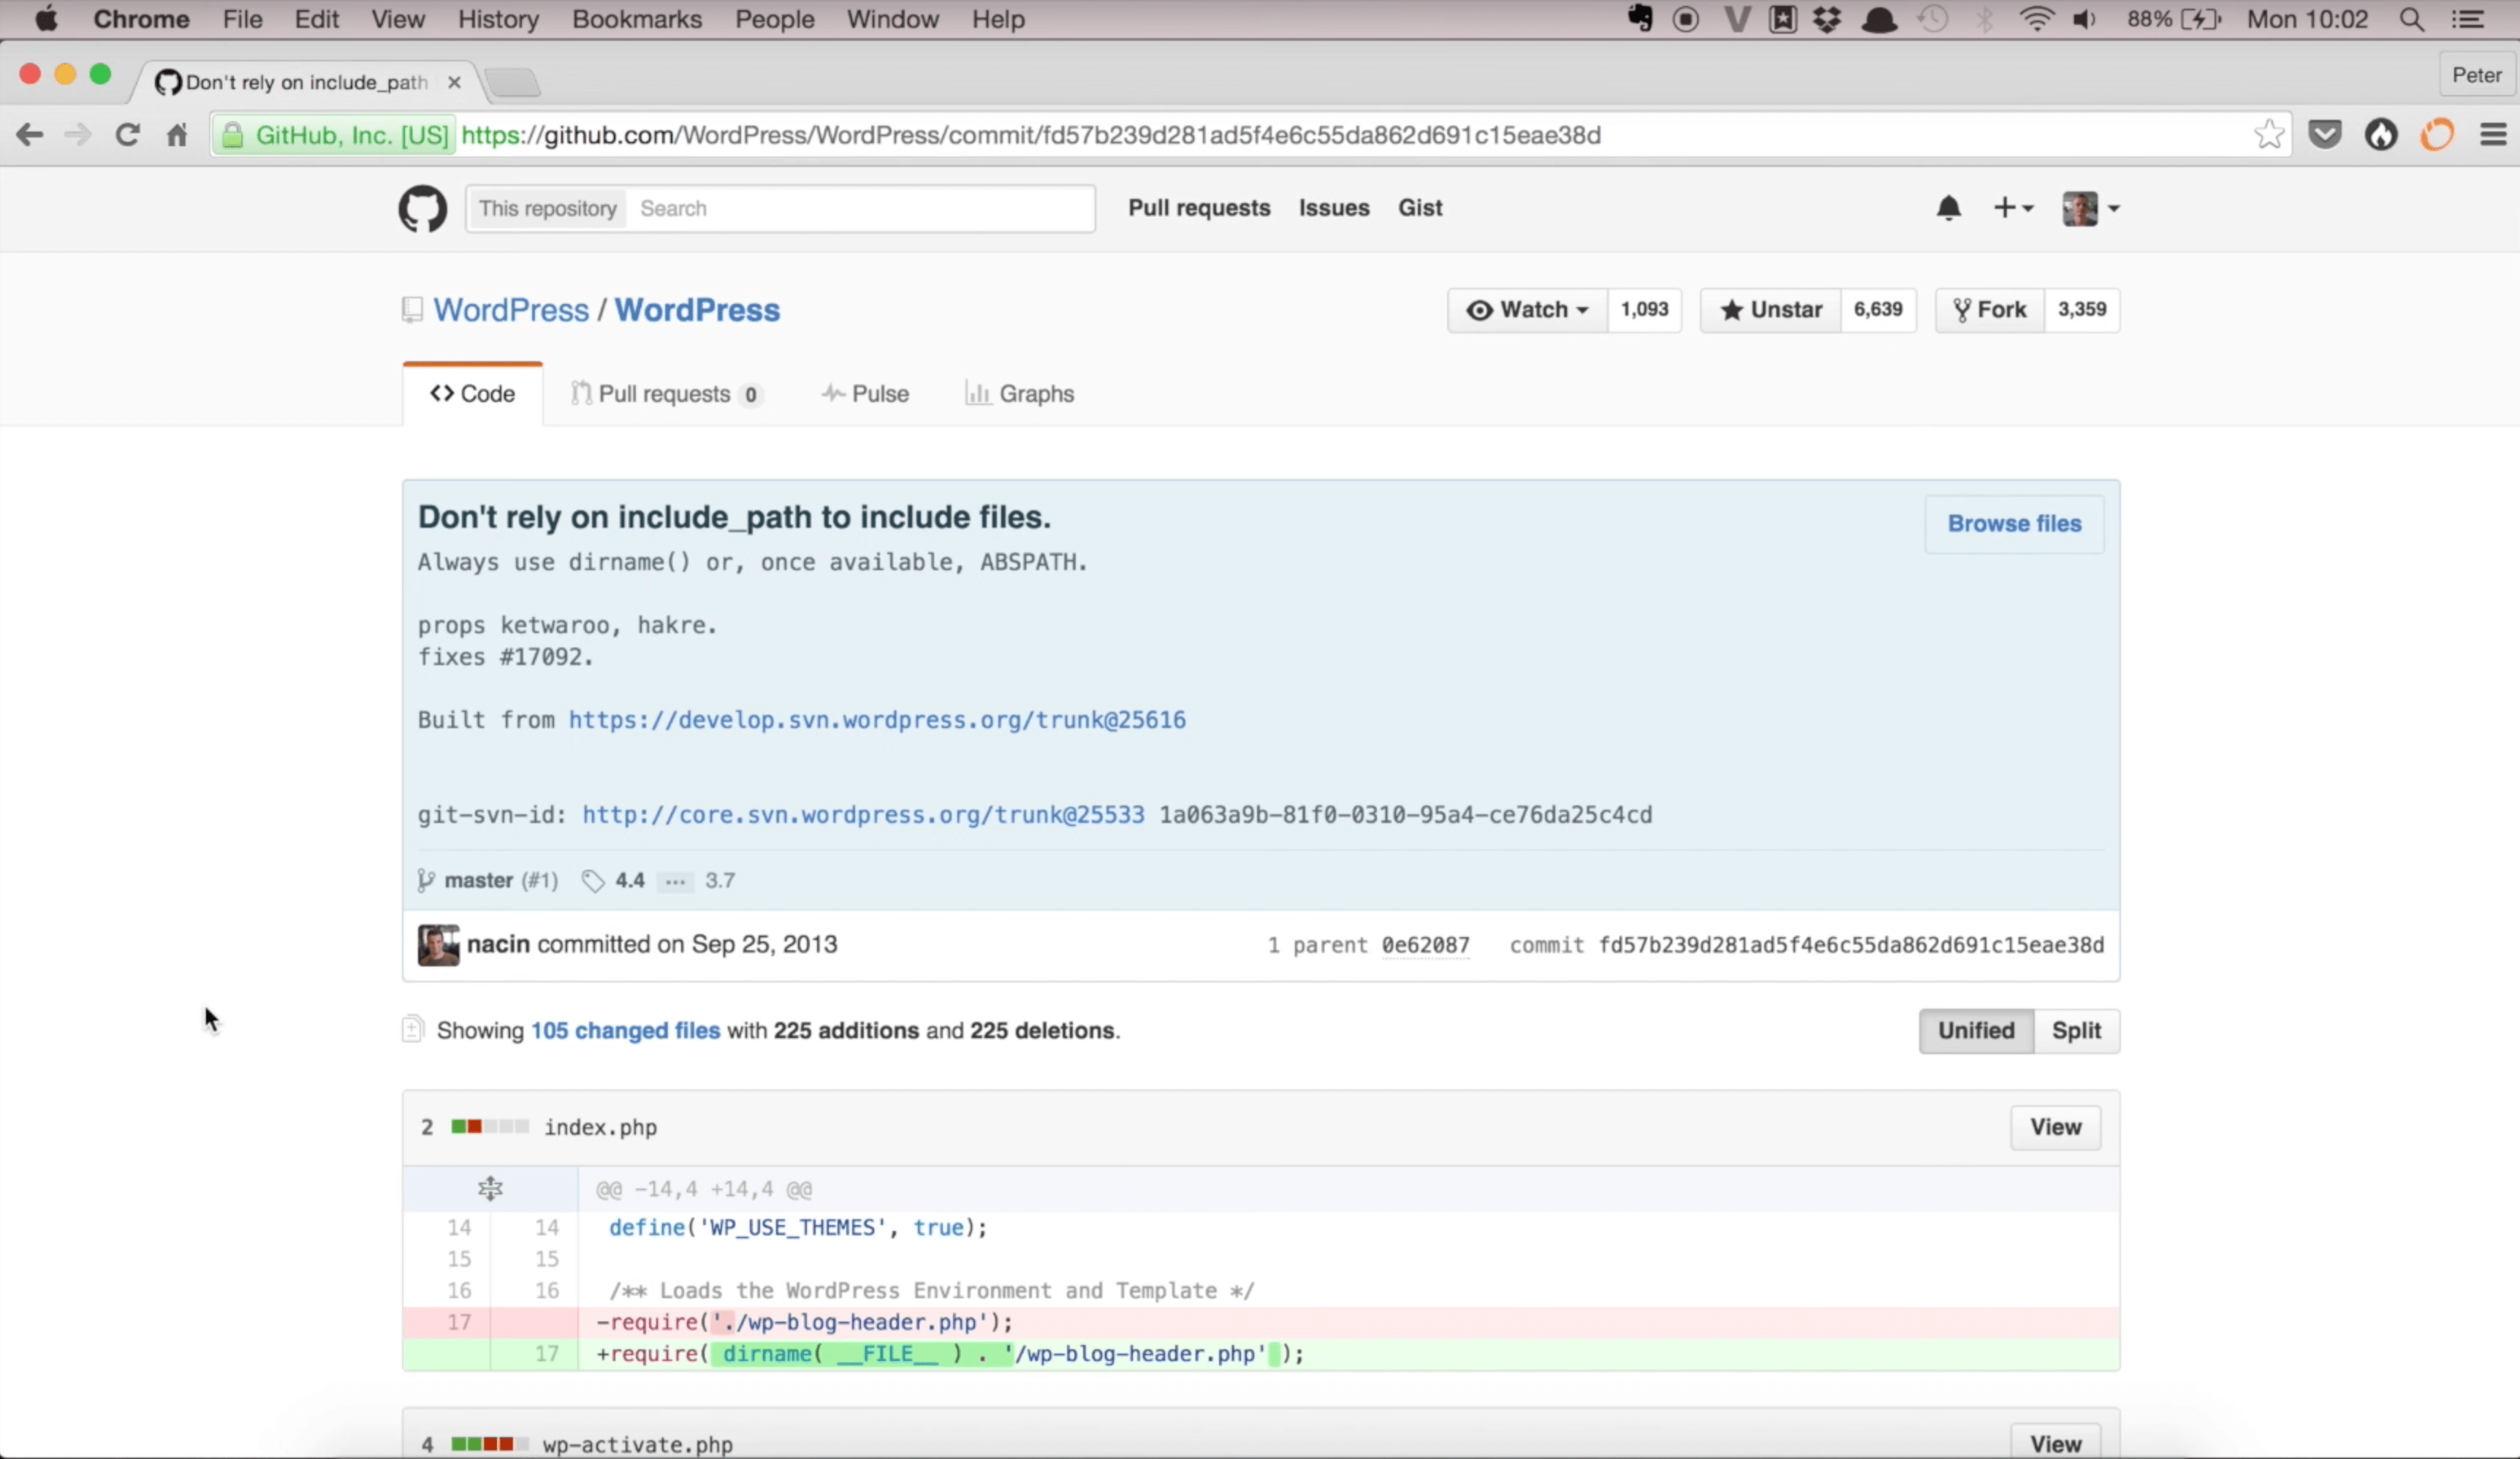Go back in browser history
This screenshot has height=1459, width=2520.
coord(29,135)
